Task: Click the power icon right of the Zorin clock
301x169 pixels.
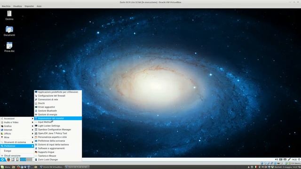Action: (299, 160)
